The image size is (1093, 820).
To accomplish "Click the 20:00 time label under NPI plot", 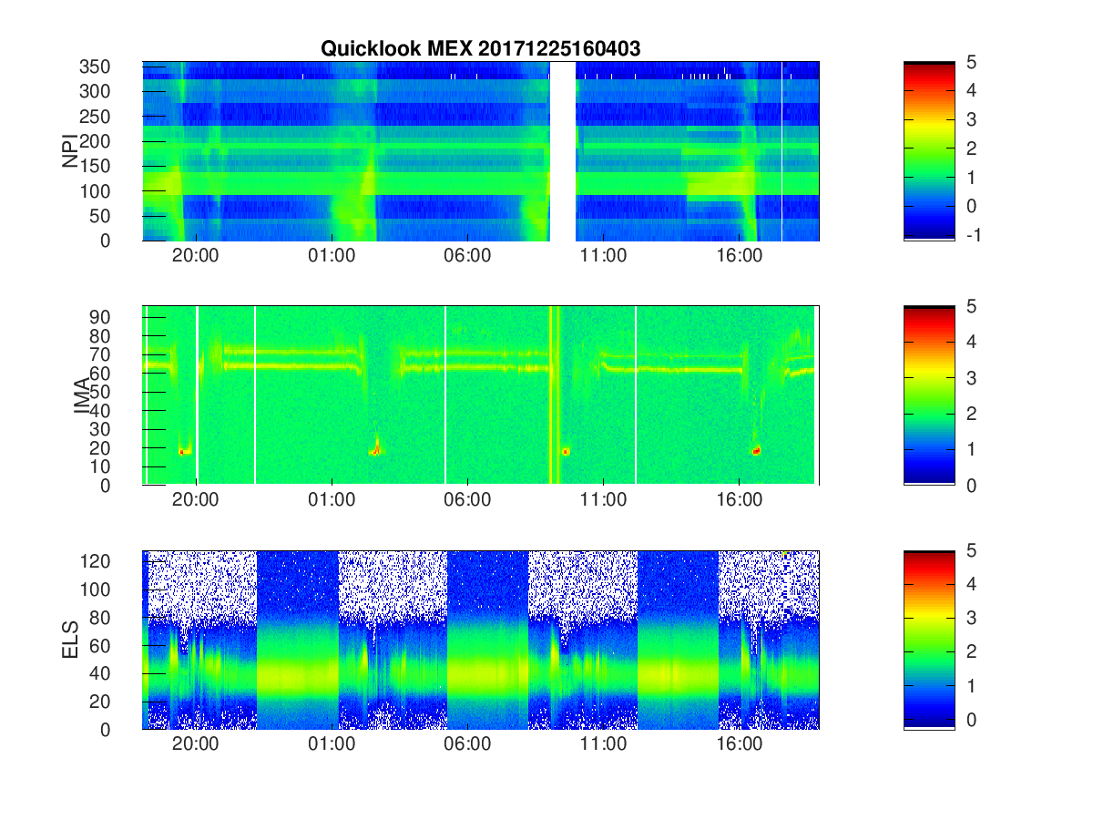I will [196, 256].
